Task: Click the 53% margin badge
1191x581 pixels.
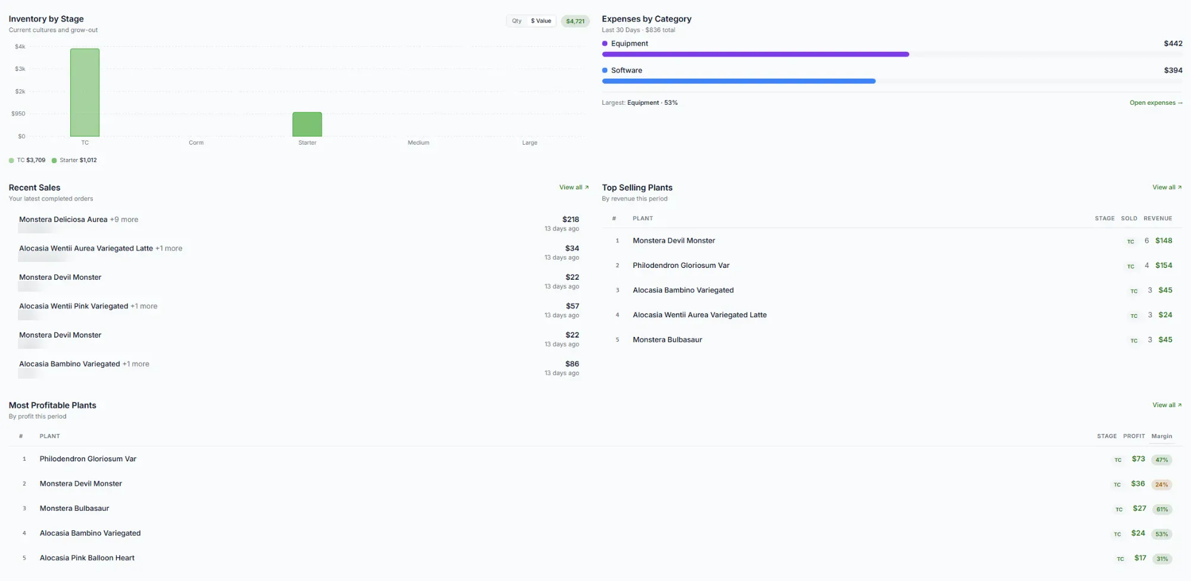Action: (1161, 534)
